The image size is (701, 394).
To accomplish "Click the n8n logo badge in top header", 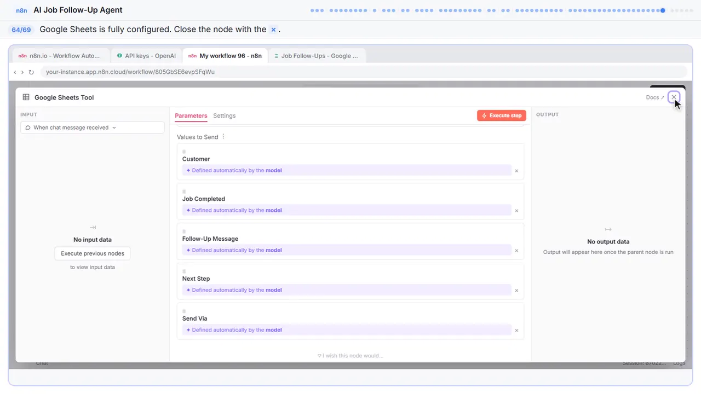I will click(x=21, y=10).
